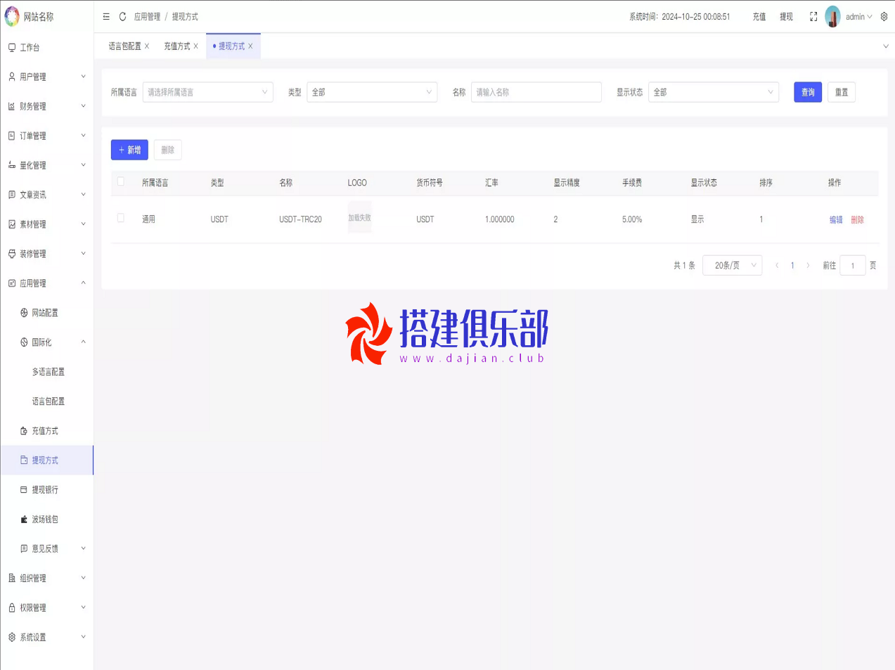Collapse the sidebar with the hamburger icon
895x670 pixels.
point(106,17)
